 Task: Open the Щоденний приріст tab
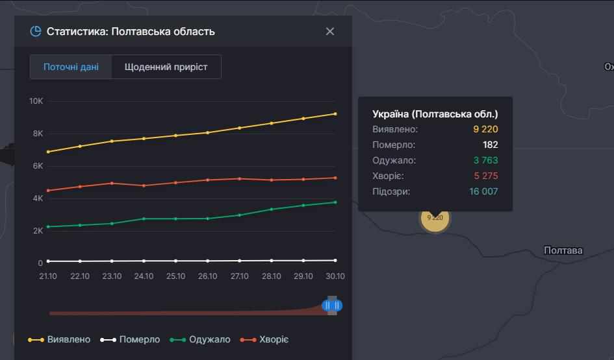[166, 67]
